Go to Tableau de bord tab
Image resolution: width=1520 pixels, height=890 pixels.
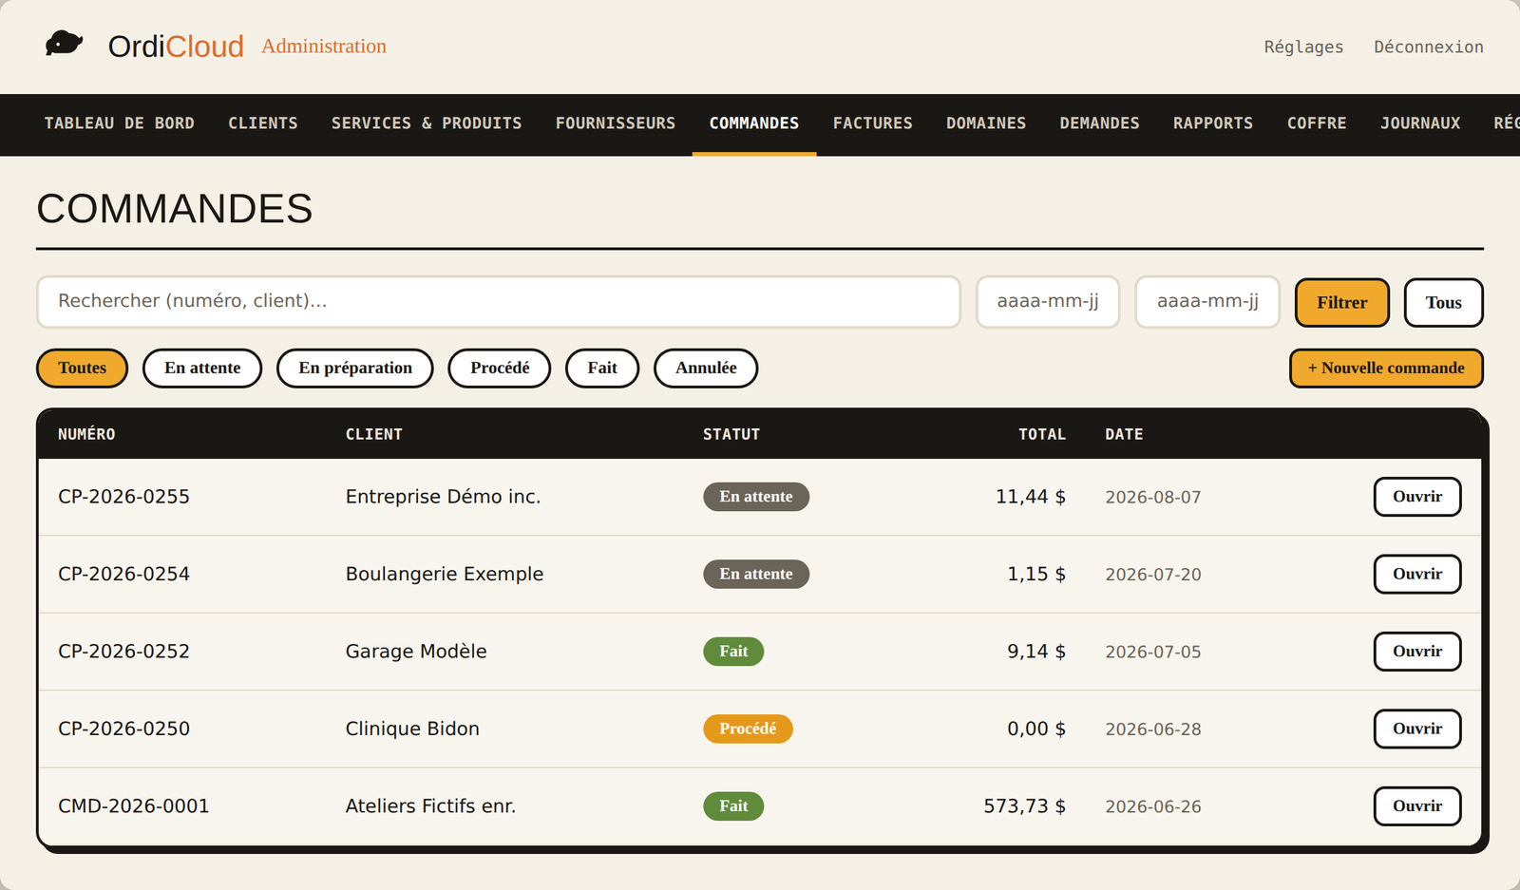point(120,123)
